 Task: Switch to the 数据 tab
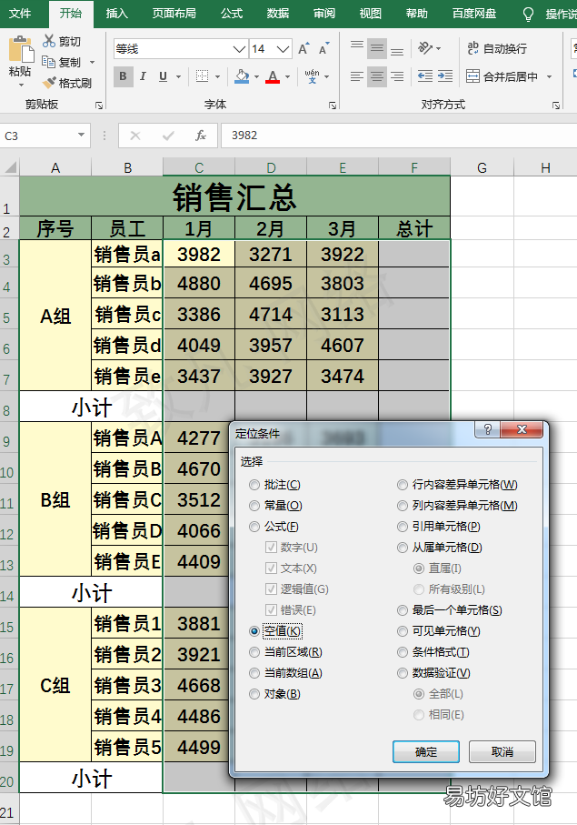coord(278,14)
